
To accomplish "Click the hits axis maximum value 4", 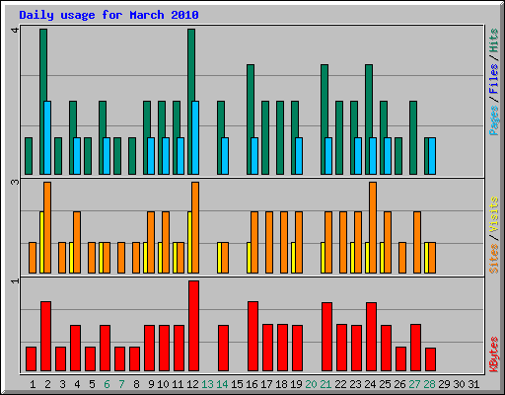I will 15,31.
